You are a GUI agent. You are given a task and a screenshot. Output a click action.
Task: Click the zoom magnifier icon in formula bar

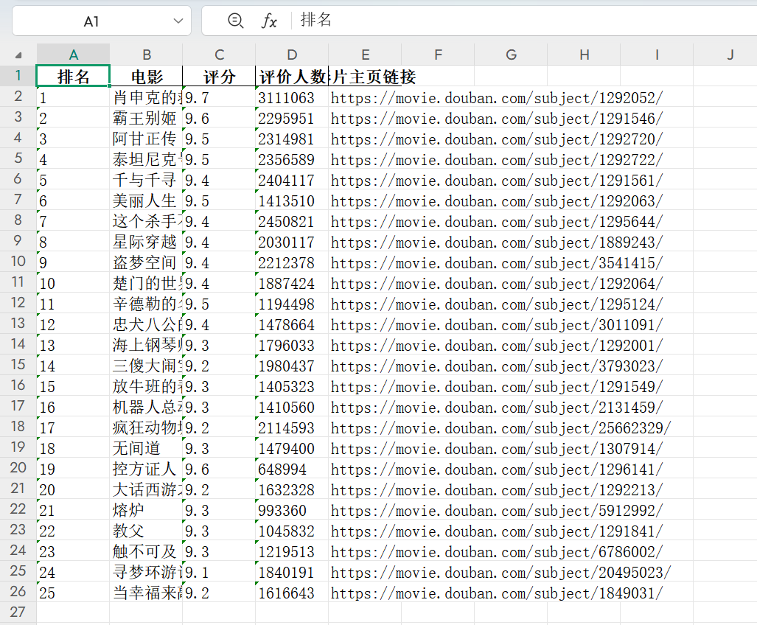tap(235, 21)
